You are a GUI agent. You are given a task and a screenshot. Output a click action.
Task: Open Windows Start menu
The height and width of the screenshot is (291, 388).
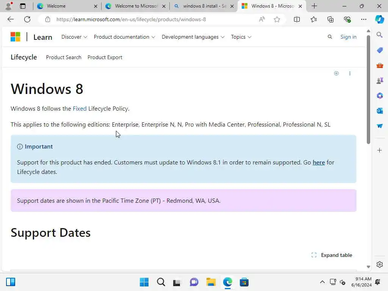point(144,282)
